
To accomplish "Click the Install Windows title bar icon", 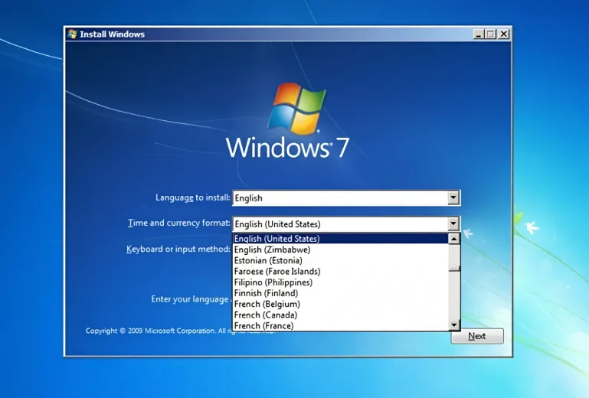I will 73,34.
